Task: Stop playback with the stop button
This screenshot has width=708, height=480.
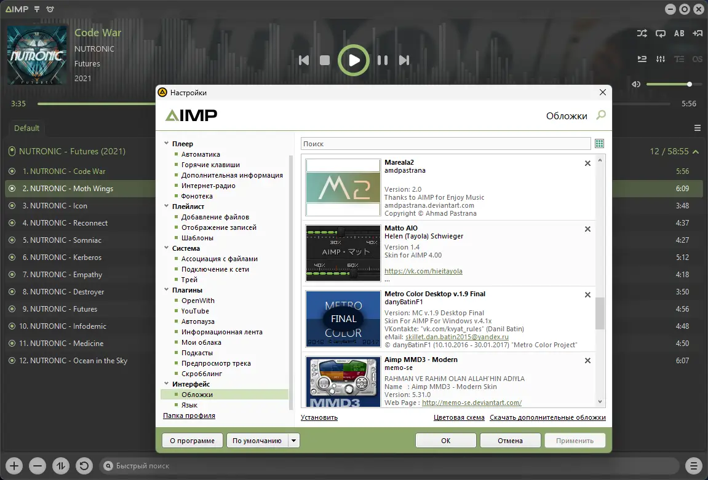Action: pos(325,60)
